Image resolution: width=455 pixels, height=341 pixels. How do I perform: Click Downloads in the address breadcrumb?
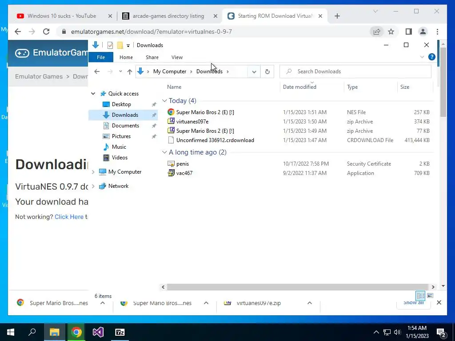point(210,71)
